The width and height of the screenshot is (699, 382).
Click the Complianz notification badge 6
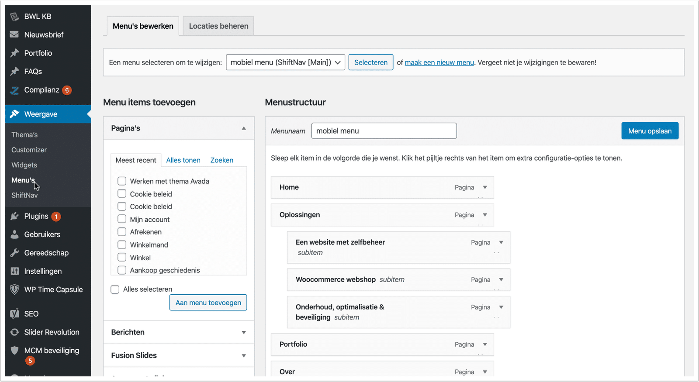tap(67, 90)
